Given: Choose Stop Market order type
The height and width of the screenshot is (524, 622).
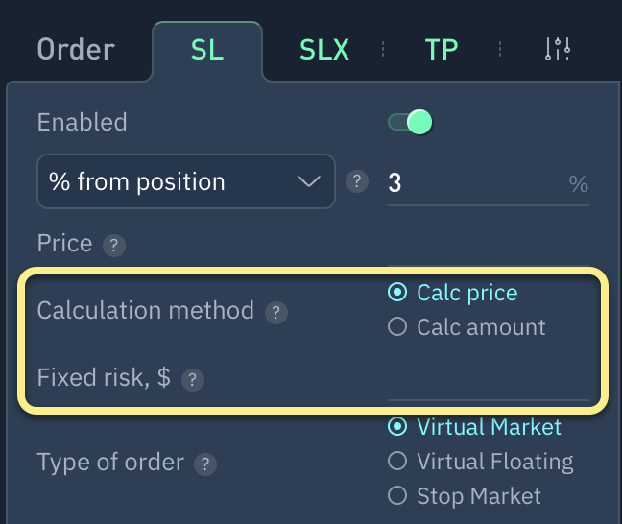Looking at the screenshot, I should click(x=397, y=496).
